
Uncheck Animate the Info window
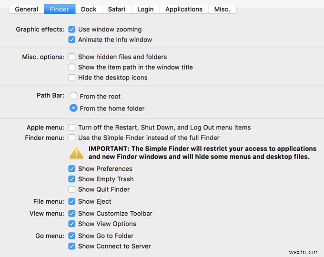[x=72, y=40]
